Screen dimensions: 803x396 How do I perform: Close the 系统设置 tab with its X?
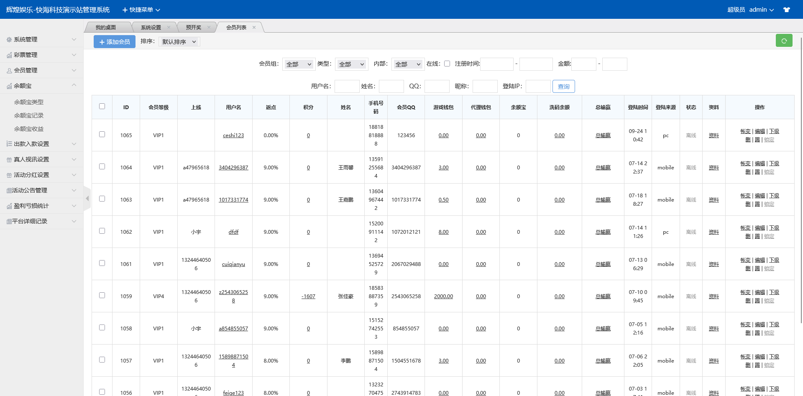169,28
